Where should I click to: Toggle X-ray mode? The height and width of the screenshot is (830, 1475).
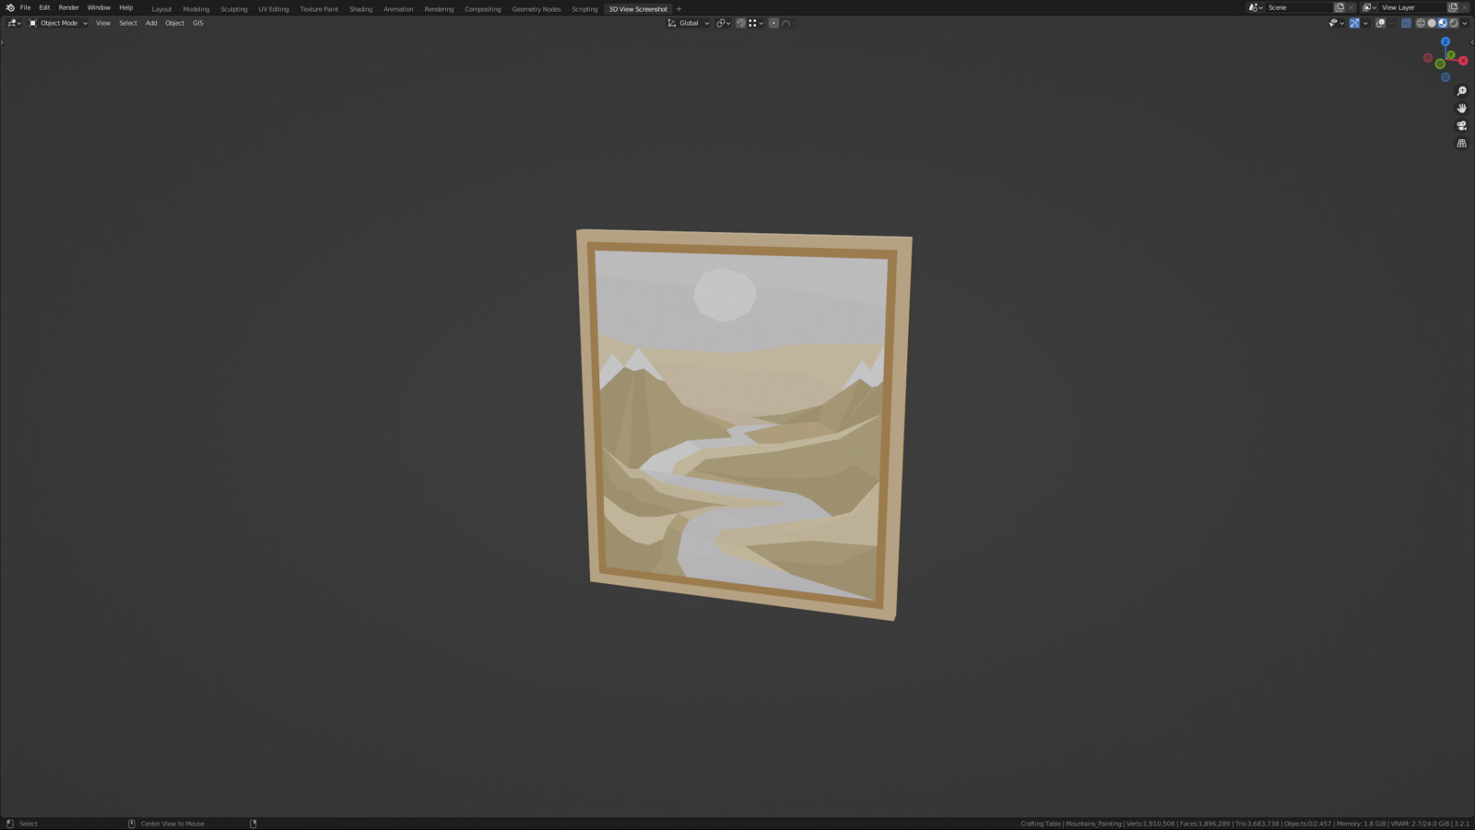[1406, 23]
